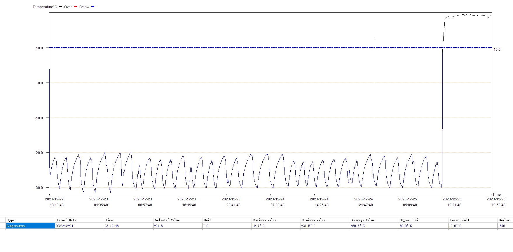Click the Minimum Value cell -31.5° C

[x=325, y=226]
